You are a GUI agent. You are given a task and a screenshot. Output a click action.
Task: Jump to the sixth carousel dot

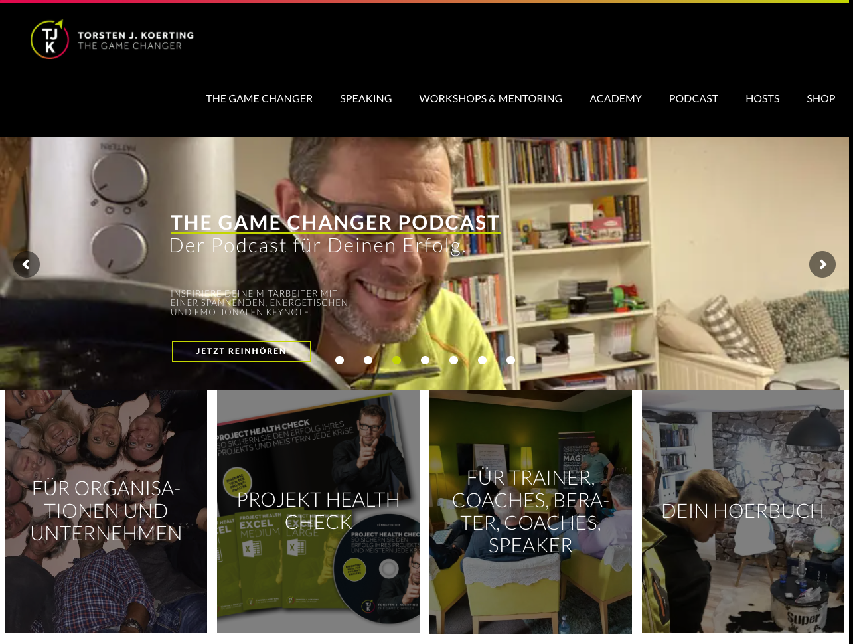483,361
